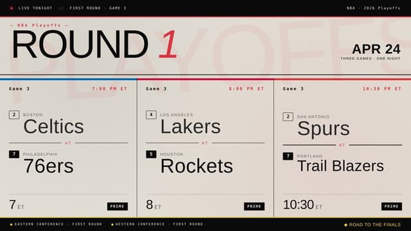Click the Spurs seed 2 badge
The image size is (411, 231).
pyautogui.click(x=288, y=117)
